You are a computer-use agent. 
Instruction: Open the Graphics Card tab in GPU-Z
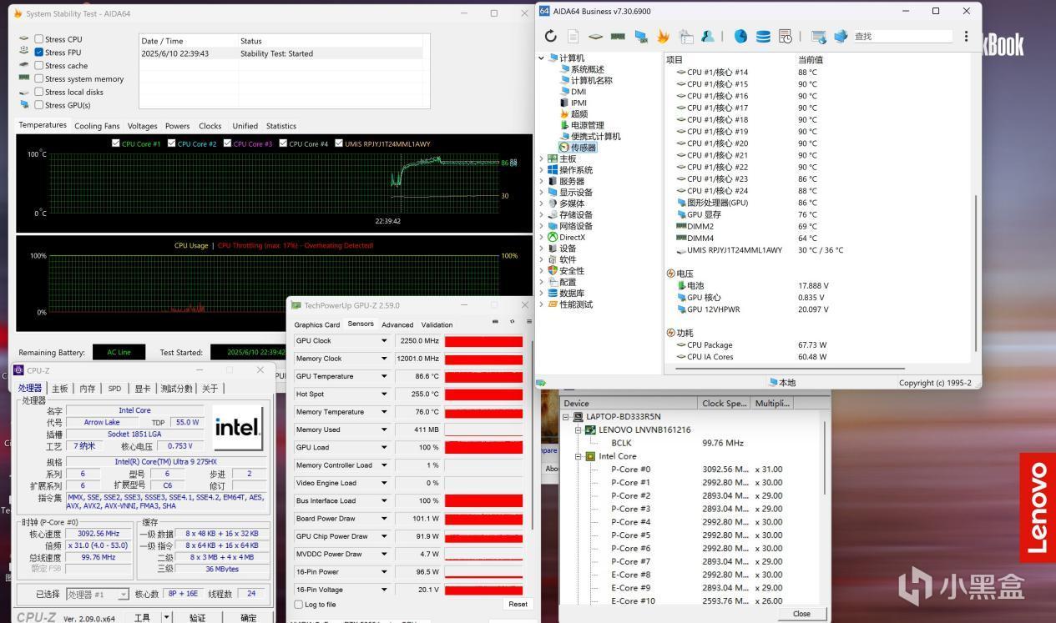316,324
